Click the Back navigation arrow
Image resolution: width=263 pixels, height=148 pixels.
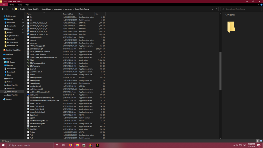tap(3, 9)
